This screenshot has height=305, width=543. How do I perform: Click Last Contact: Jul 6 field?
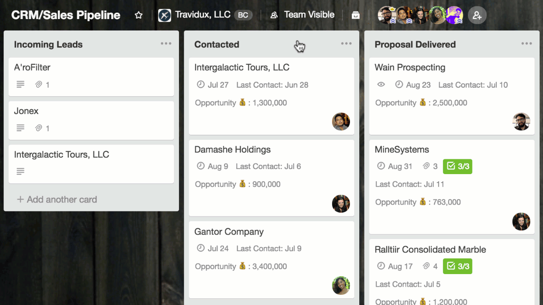pos(269,166)
